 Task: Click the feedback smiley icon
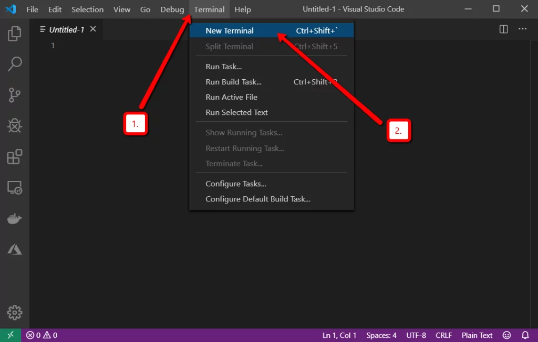coord(507,335)
